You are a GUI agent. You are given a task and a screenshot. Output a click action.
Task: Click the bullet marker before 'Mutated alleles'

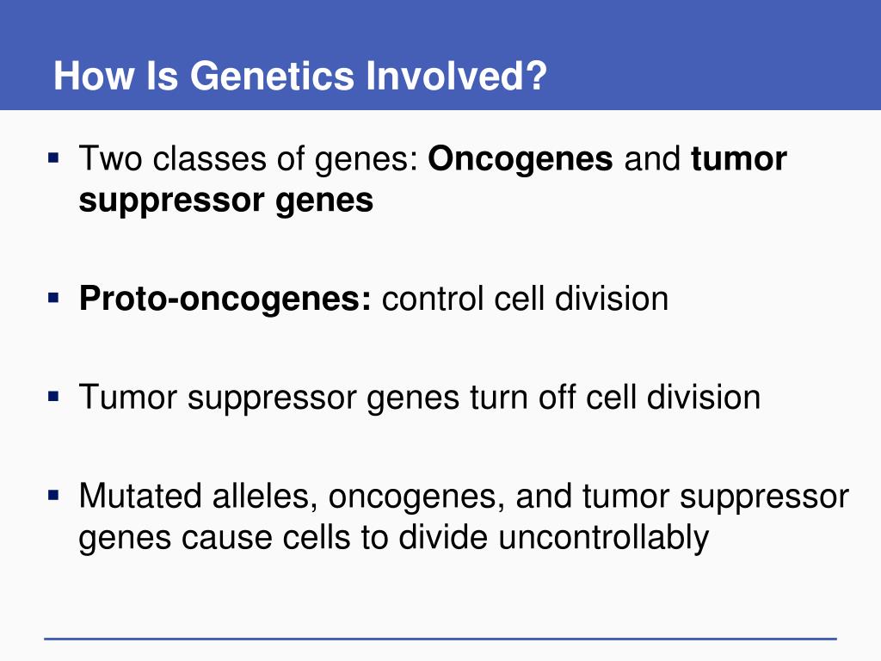tap(53, 496)
